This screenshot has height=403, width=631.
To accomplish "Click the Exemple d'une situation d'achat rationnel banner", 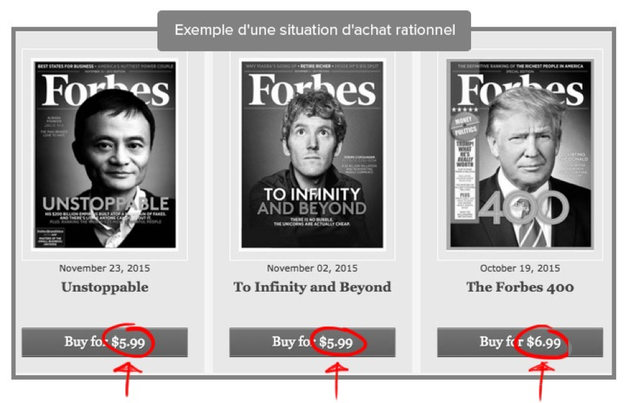I will (x=314, y=30).
